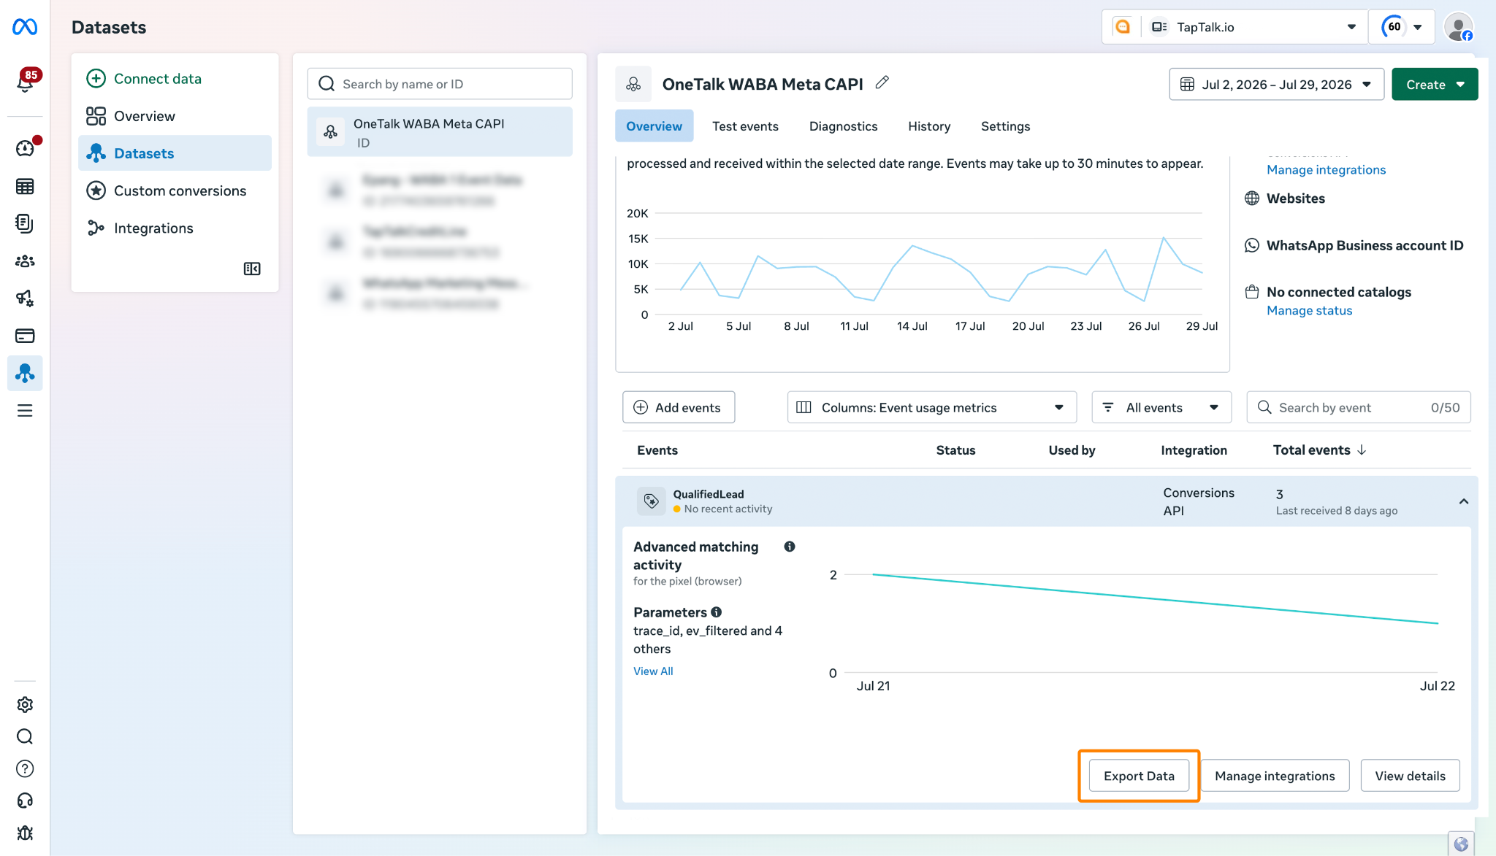Click the dataset icon beside the OneTalk title
Viewport: 1496px width, 856px height.
(x=633, y=85)
